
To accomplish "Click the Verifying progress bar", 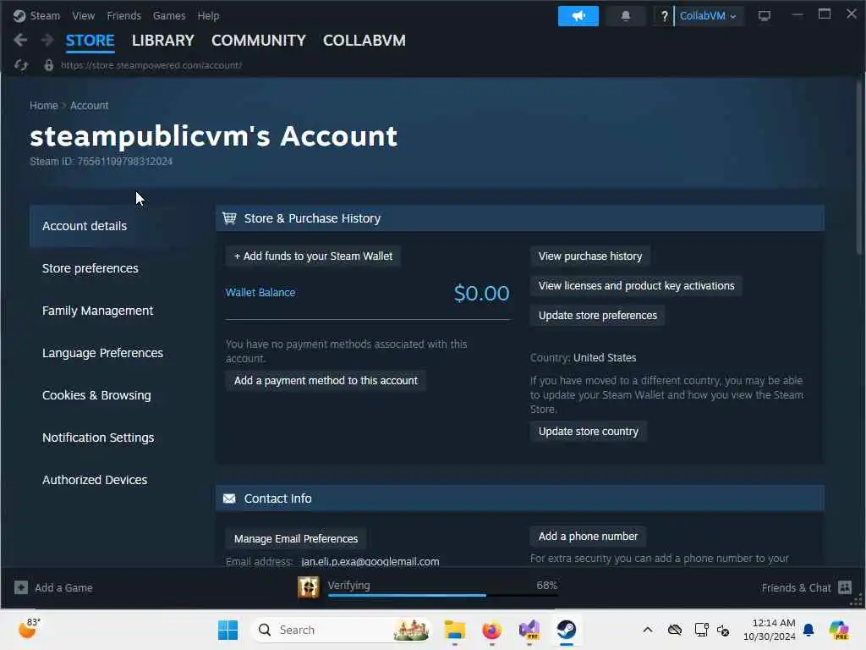I will point(443,595).
